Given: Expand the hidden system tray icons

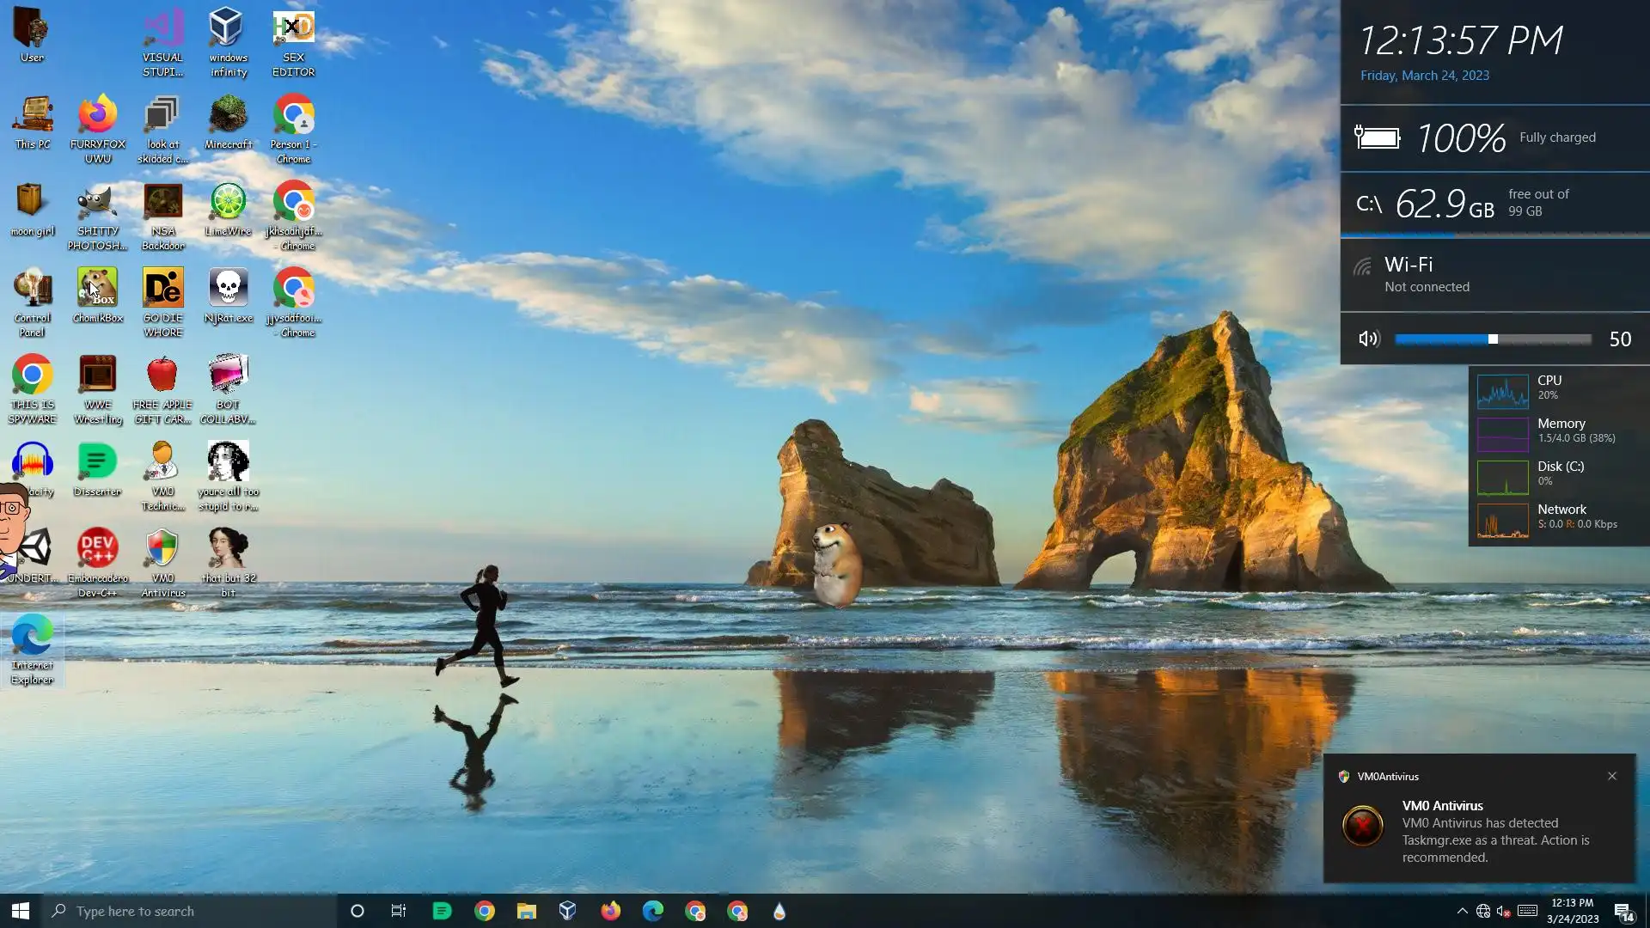Looking at the screenshot, I should [x=1462, y=911].
